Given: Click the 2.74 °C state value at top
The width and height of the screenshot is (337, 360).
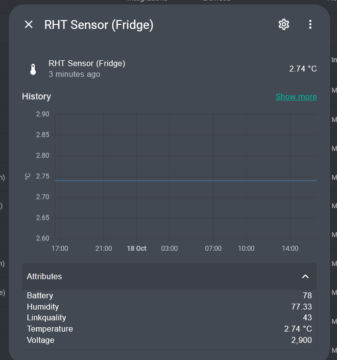Looking at the screenshot, I should click(x=303, y=69).
